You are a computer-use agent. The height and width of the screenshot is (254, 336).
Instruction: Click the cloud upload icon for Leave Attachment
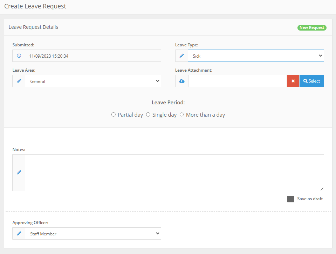click(182, 81)
